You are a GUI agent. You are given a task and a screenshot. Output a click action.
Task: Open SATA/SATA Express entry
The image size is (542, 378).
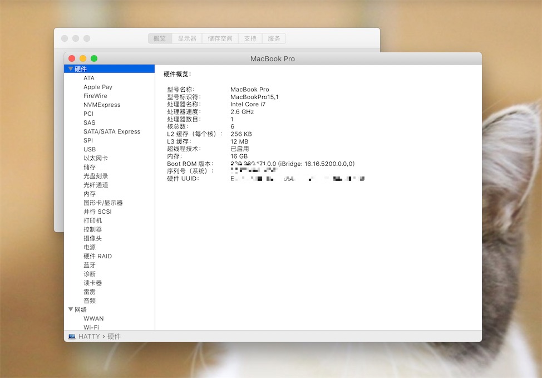point(112,131)
